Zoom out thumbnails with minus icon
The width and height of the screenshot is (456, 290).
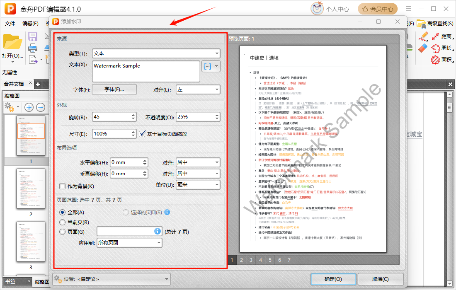[x=41, y=107]
